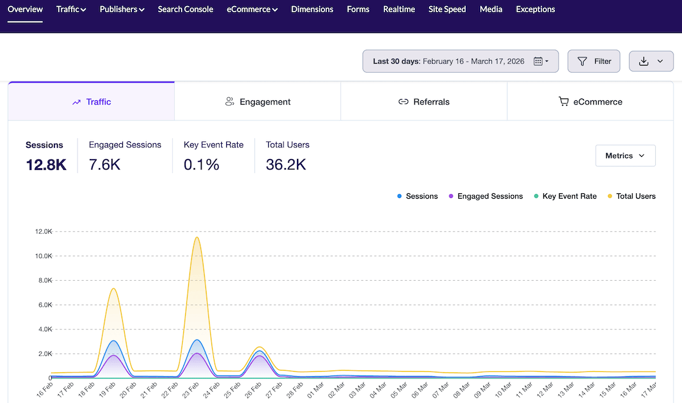Click the funnel icon in the Filter button
Image resolution: width=682 pixels, height=403 pixels.
pyautogui.click(x=581, y=61)
